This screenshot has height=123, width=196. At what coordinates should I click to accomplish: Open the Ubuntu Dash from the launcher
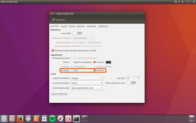(4, 119)
